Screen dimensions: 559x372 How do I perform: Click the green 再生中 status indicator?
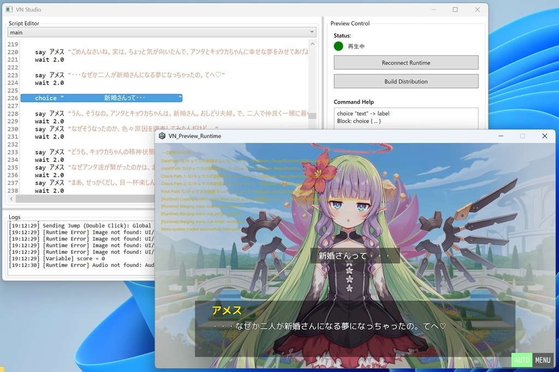[338, 46]
